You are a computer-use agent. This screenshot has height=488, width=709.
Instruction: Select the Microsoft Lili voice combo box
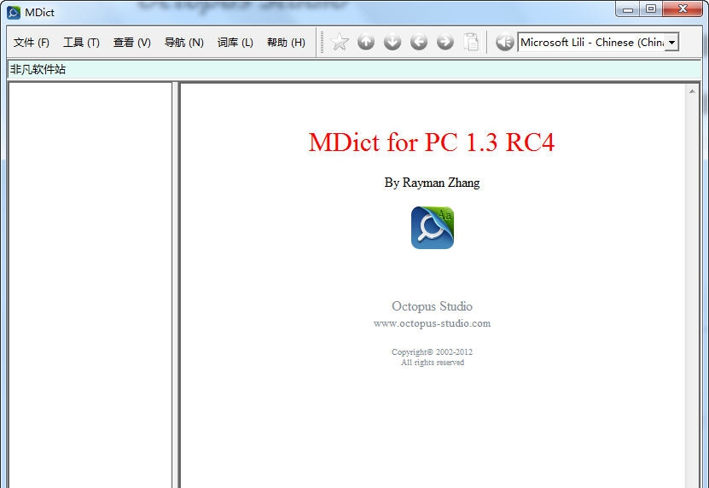click(x=598, y=43)
